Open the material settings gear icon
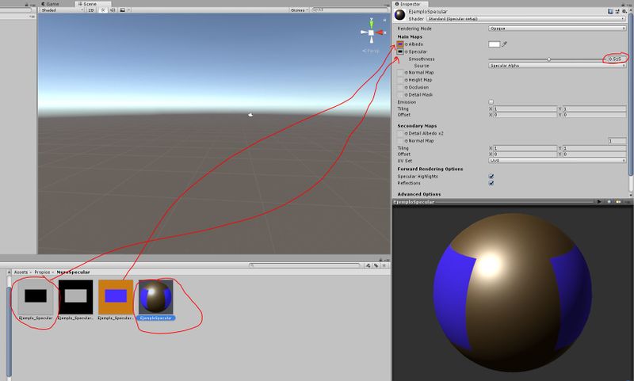 point(624,11)
